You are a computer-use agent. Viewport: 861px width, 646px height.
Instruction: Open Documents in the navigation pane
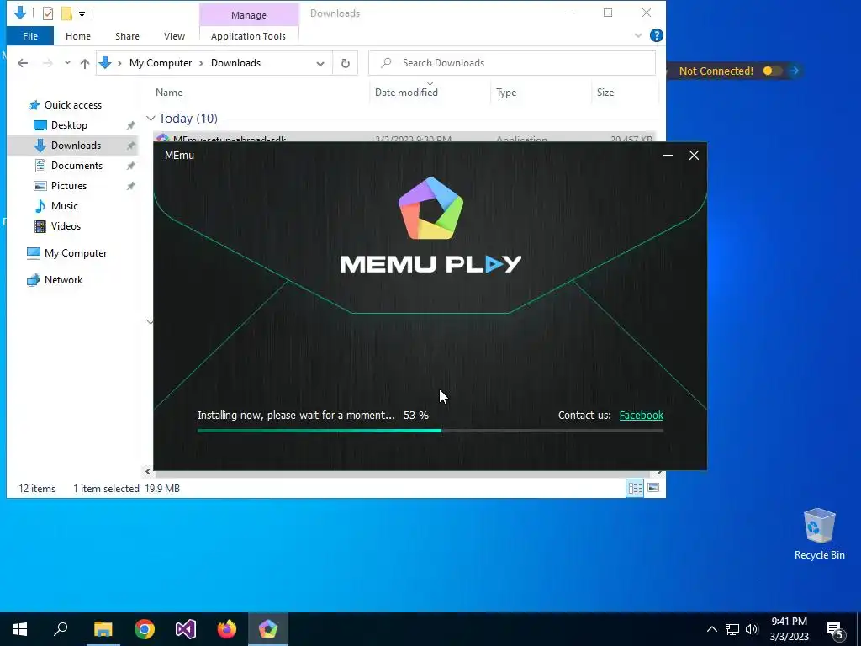click(77, 166)
